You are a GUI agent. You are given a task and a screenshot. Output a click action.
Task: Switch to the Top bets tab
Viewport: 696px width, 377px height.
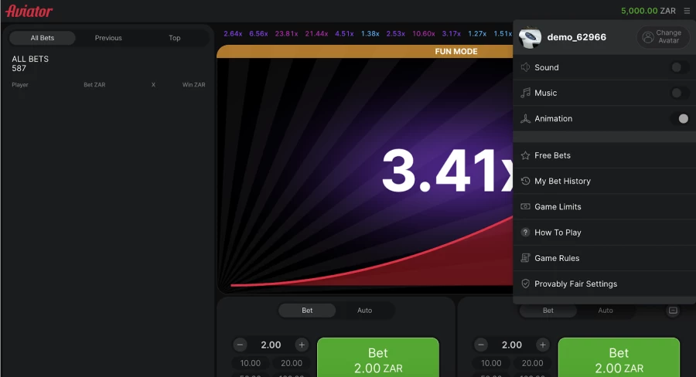click(175, 38)
